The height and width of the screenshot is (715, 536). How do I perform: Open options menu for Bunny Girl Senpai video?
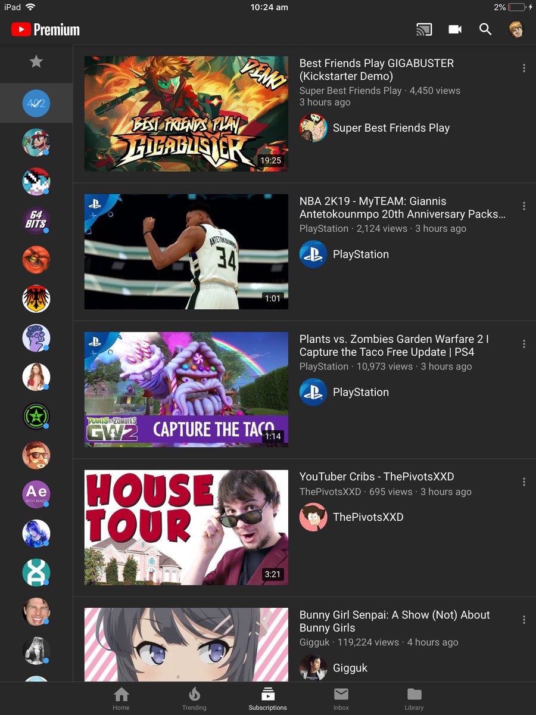523,620
